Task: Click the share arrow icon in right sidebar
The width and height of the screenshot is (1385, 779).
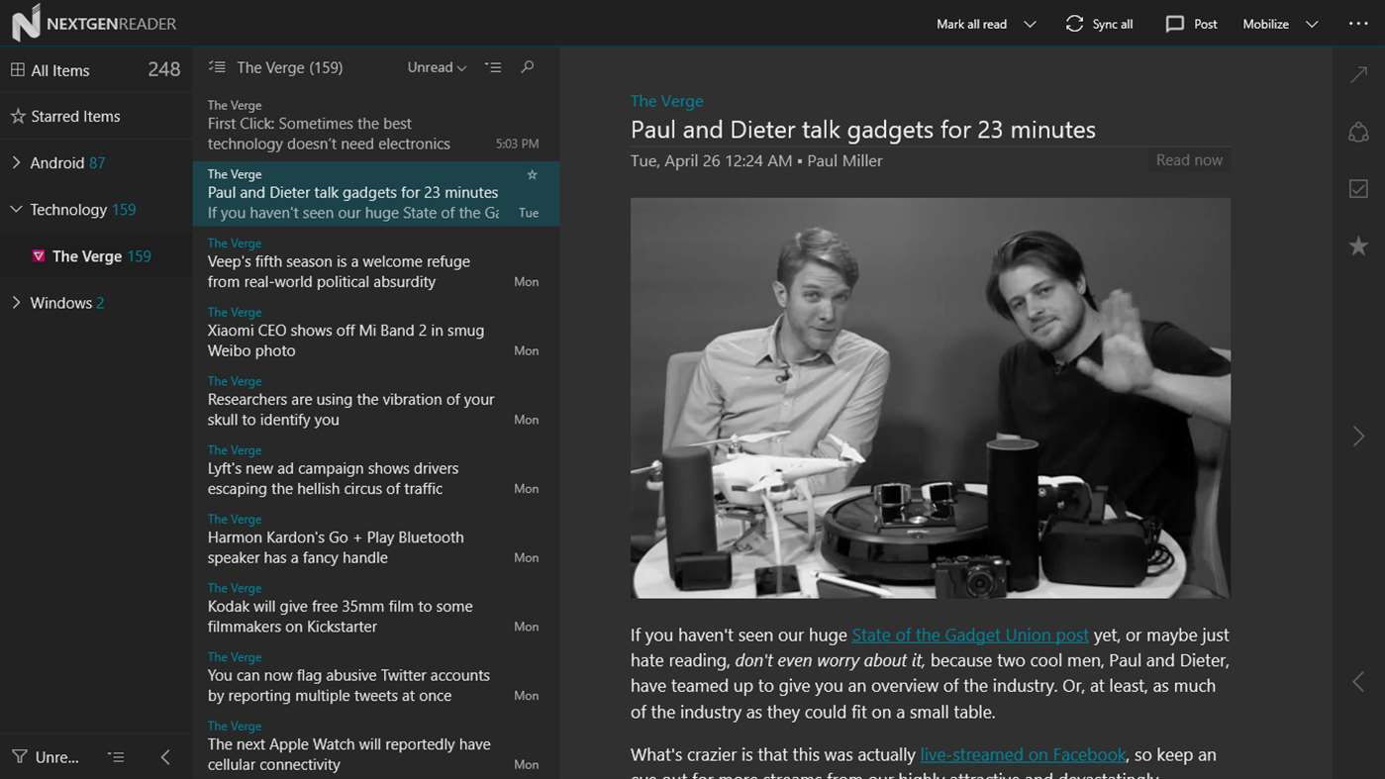Action: click(x=1358, y=75)
